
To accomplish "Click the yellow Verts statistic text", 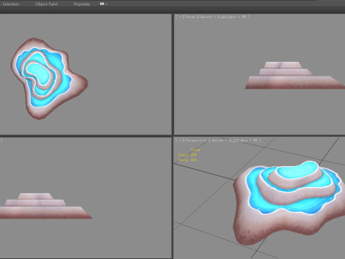I will pos(188,160).
